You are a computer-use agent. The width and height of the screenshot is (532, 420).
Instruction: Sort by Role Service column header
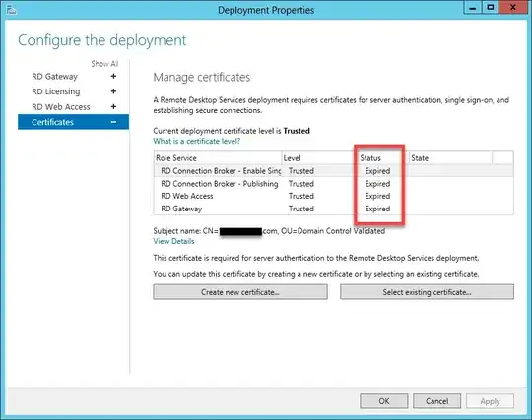pos(218,158)
